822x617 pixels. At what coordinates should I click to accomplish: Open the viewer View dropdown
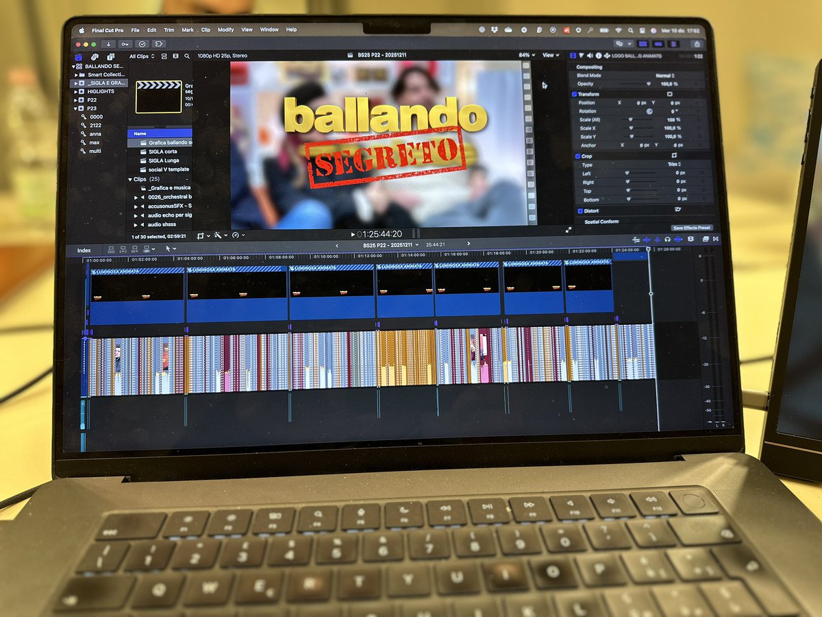[550, 55]
